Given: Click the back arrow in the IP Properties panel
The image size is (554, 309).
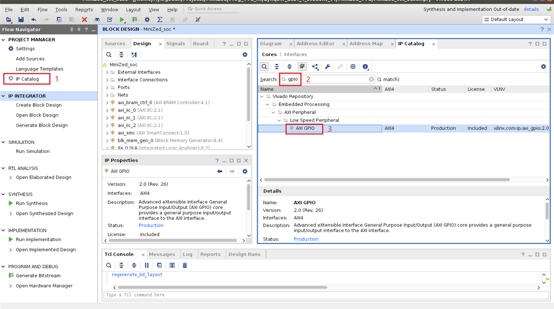Looking at the screenshot, I should [220, 172].
